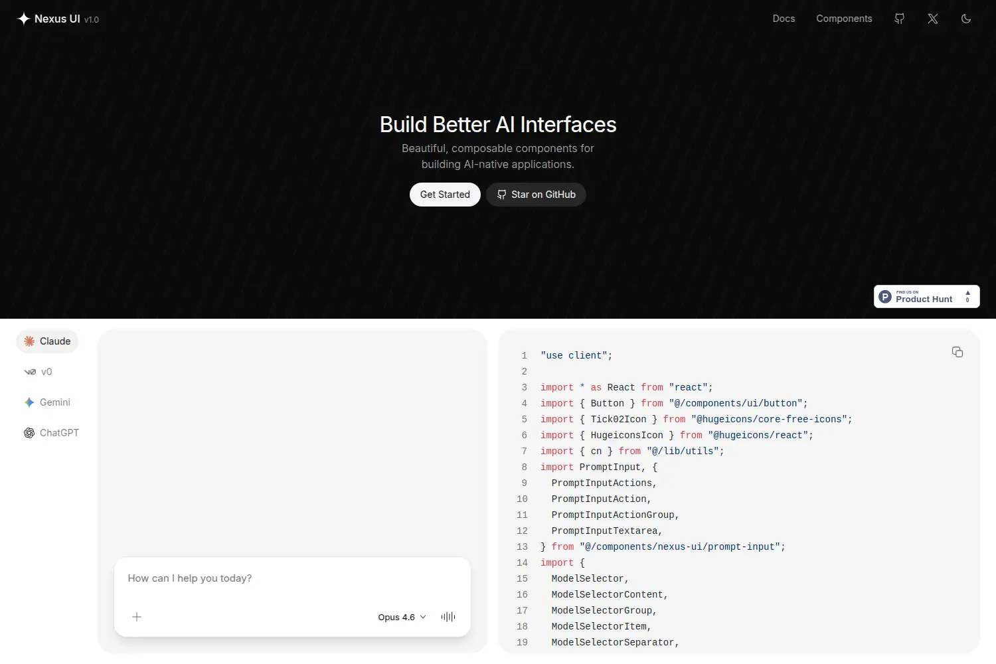Screen dimensions: 996x664
Task: Click the line 'import * as React'
Action: click(626, 387)
